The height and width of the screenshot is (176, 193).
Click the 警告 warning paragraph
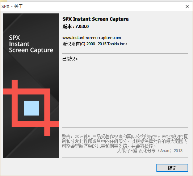[x=125, y=141]
